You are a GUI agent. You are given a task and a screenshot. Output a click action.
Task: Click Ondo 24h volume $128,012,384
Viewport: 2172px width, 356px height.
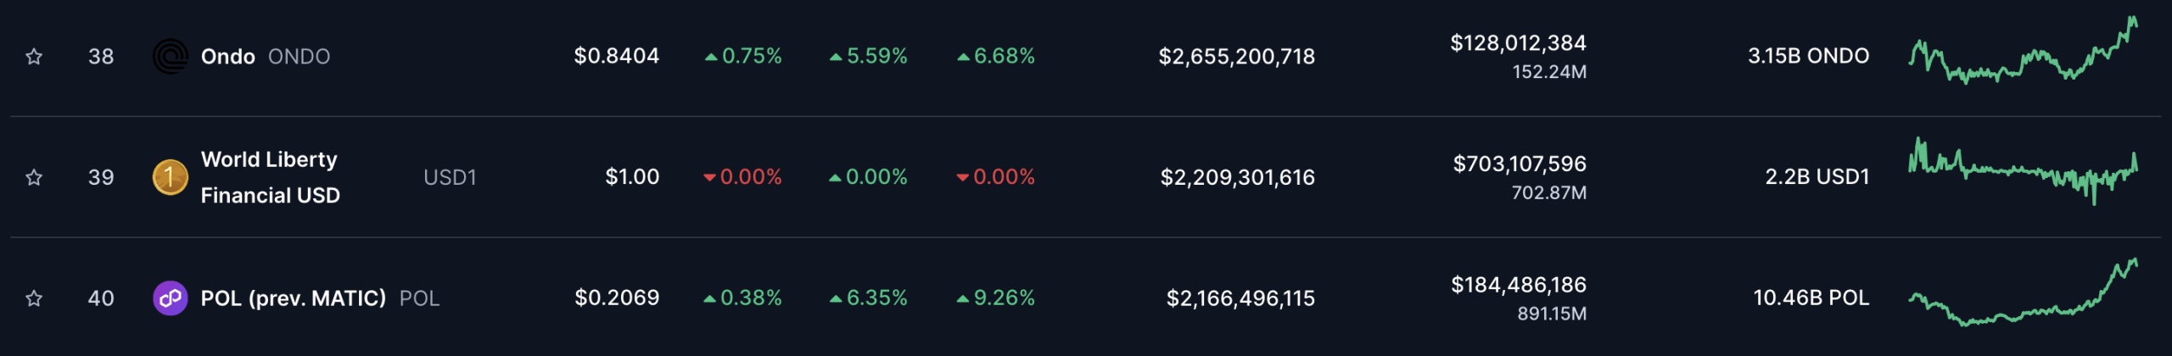point(1518,42)
